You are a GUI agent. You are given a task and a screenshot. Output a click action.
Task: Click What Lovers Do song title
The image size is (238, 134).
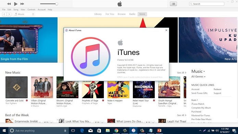click(130, 121)
